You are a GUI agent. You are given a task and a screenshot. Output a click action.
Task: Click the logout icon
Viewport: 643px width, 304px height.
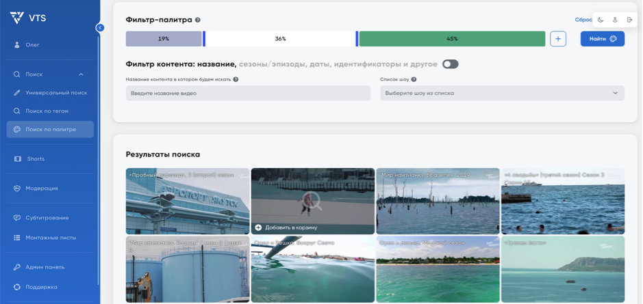coord(629,20)
